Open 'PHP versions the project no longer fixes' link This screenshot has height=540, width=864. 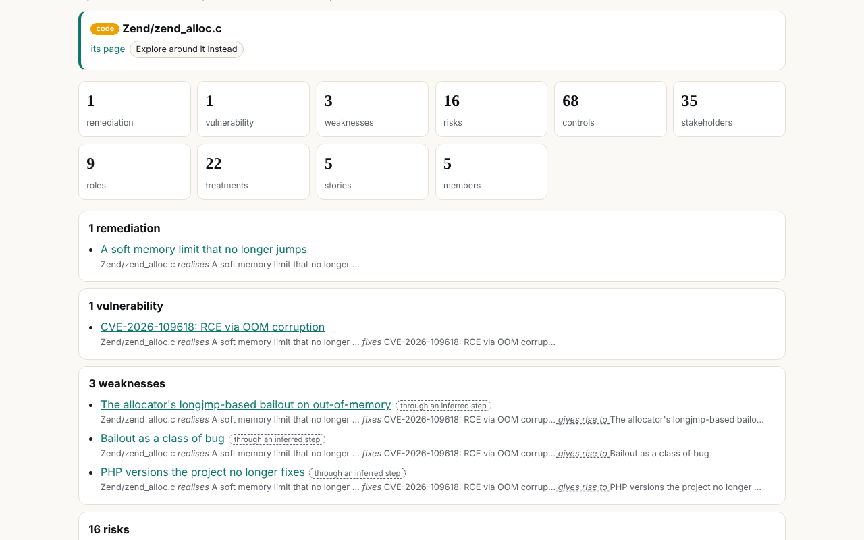[202, 472]
